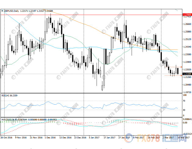192x149 pixels.
Task: Click the 1.25120 price on axis
Action: pos(187,39)
